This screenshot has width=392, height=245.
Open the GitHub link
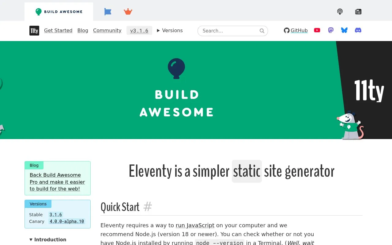(296, 30)
